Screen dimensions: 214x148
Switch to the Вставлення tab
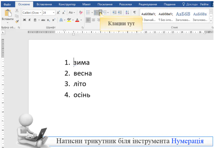tap(44, 4)
